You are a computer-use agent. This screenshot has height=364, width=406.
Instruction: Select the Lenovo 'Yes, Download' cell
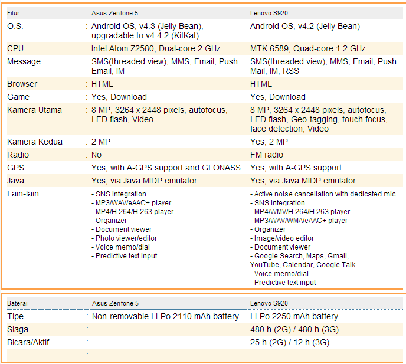point(278,97)
